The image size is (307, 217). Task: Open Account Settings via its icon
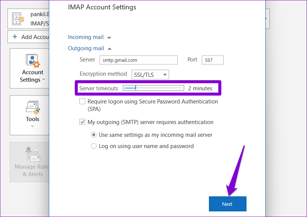(32, 60)
